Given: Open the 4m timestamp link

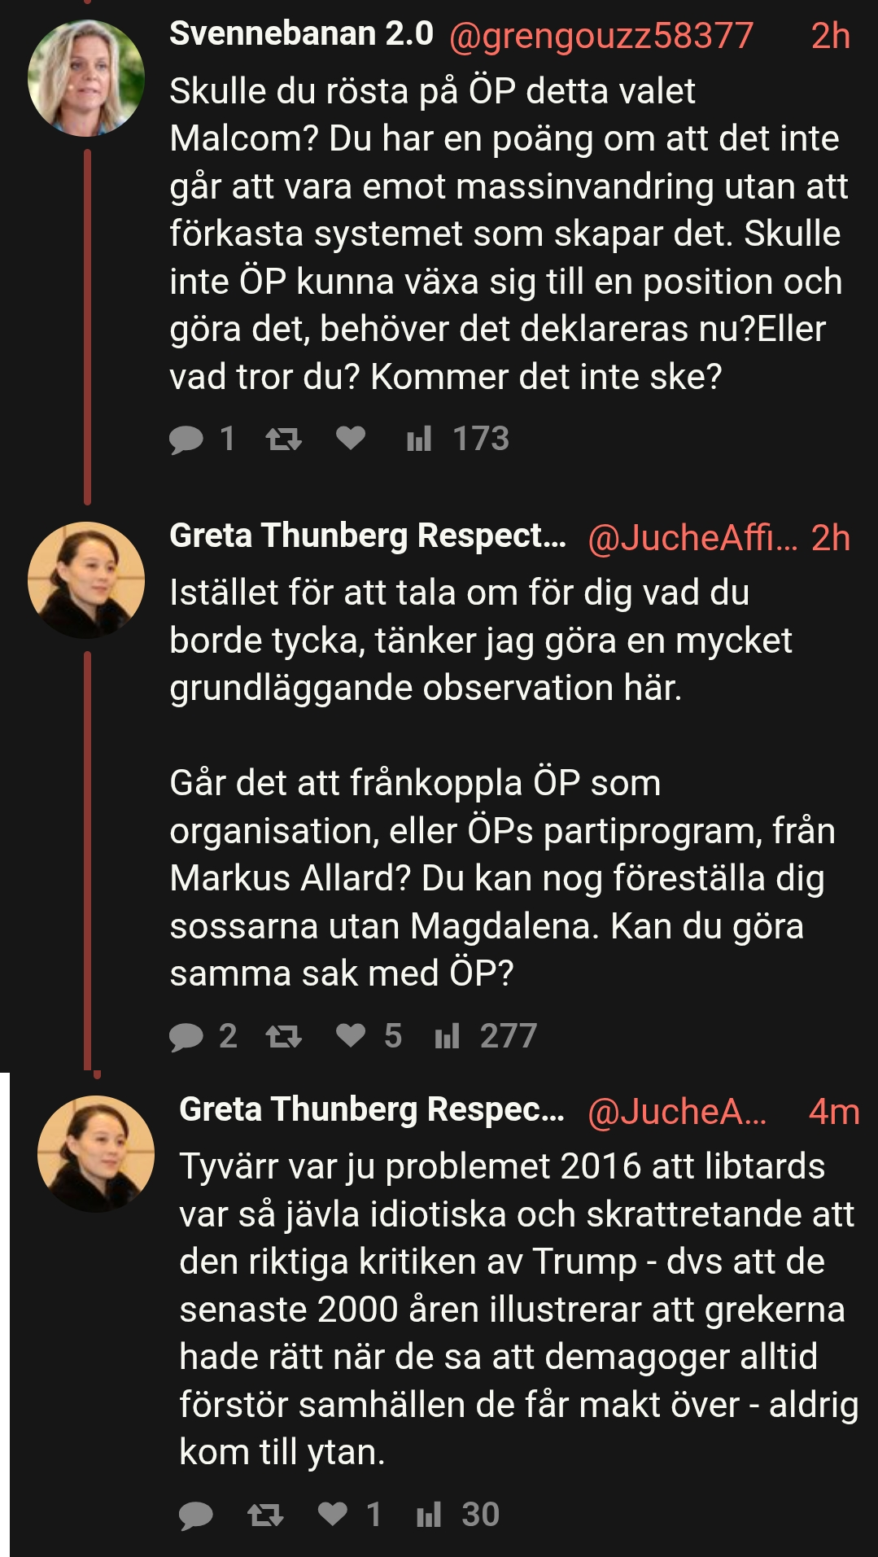Looking at the screenshot, I should (834, 1112).
